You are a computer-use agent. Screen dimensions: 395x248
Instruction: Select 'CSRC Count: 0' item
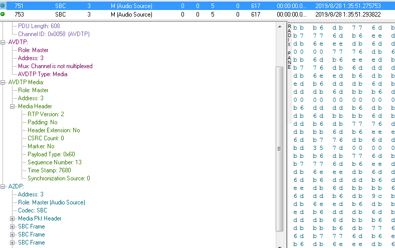click(x=46, y=138)
